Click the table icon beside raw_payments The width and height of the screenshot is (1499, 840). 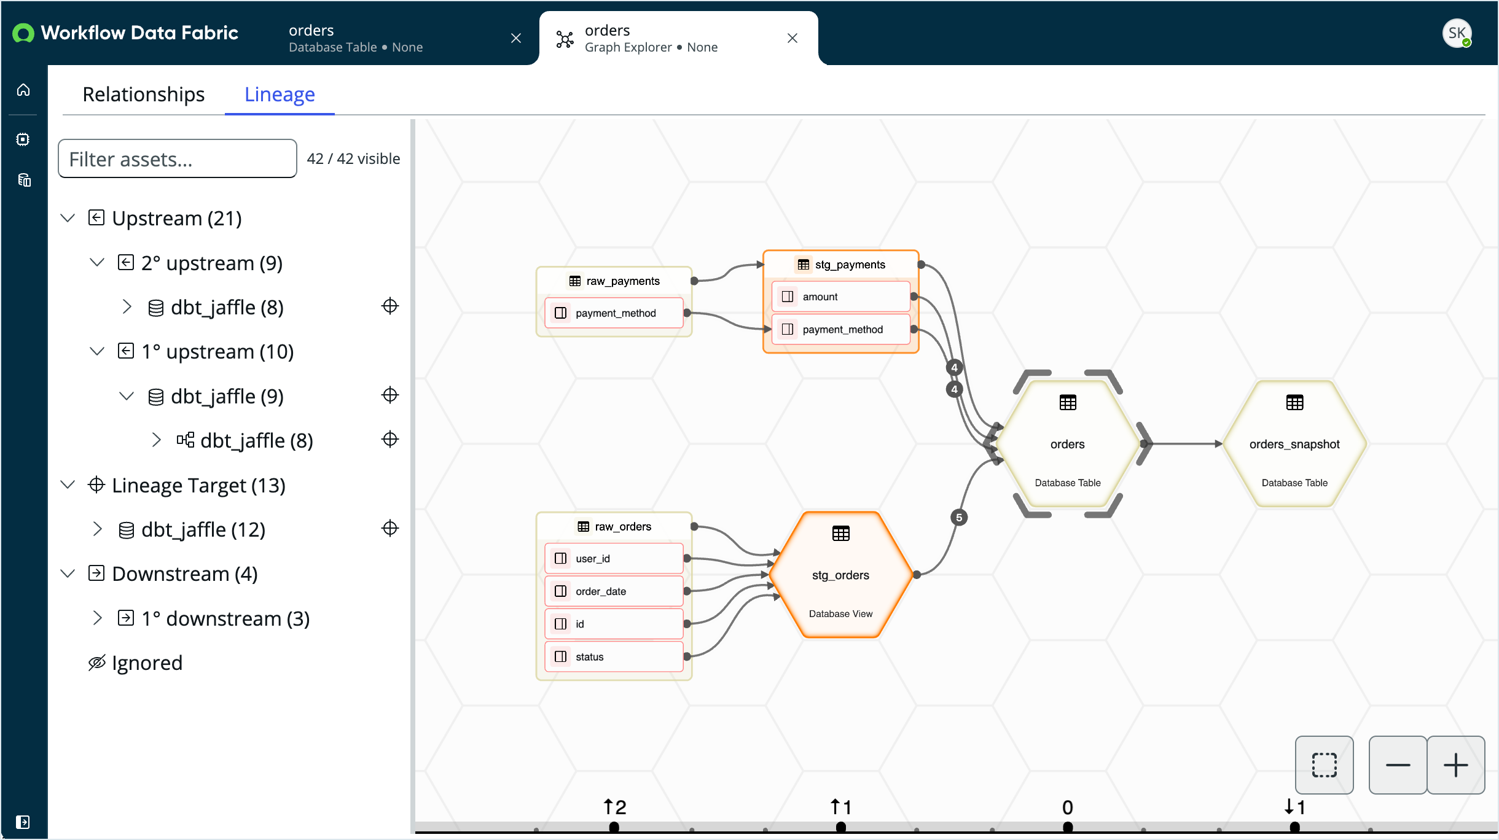tap(575, 281)
